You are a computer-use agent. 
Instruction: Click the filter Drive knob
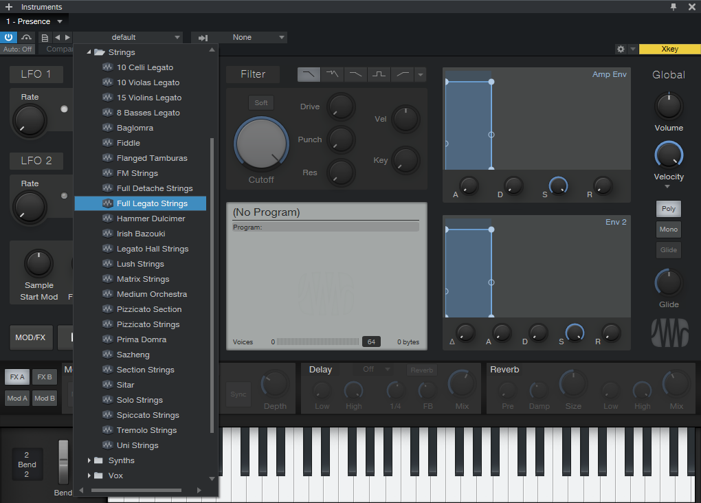[x=341, y=107]
